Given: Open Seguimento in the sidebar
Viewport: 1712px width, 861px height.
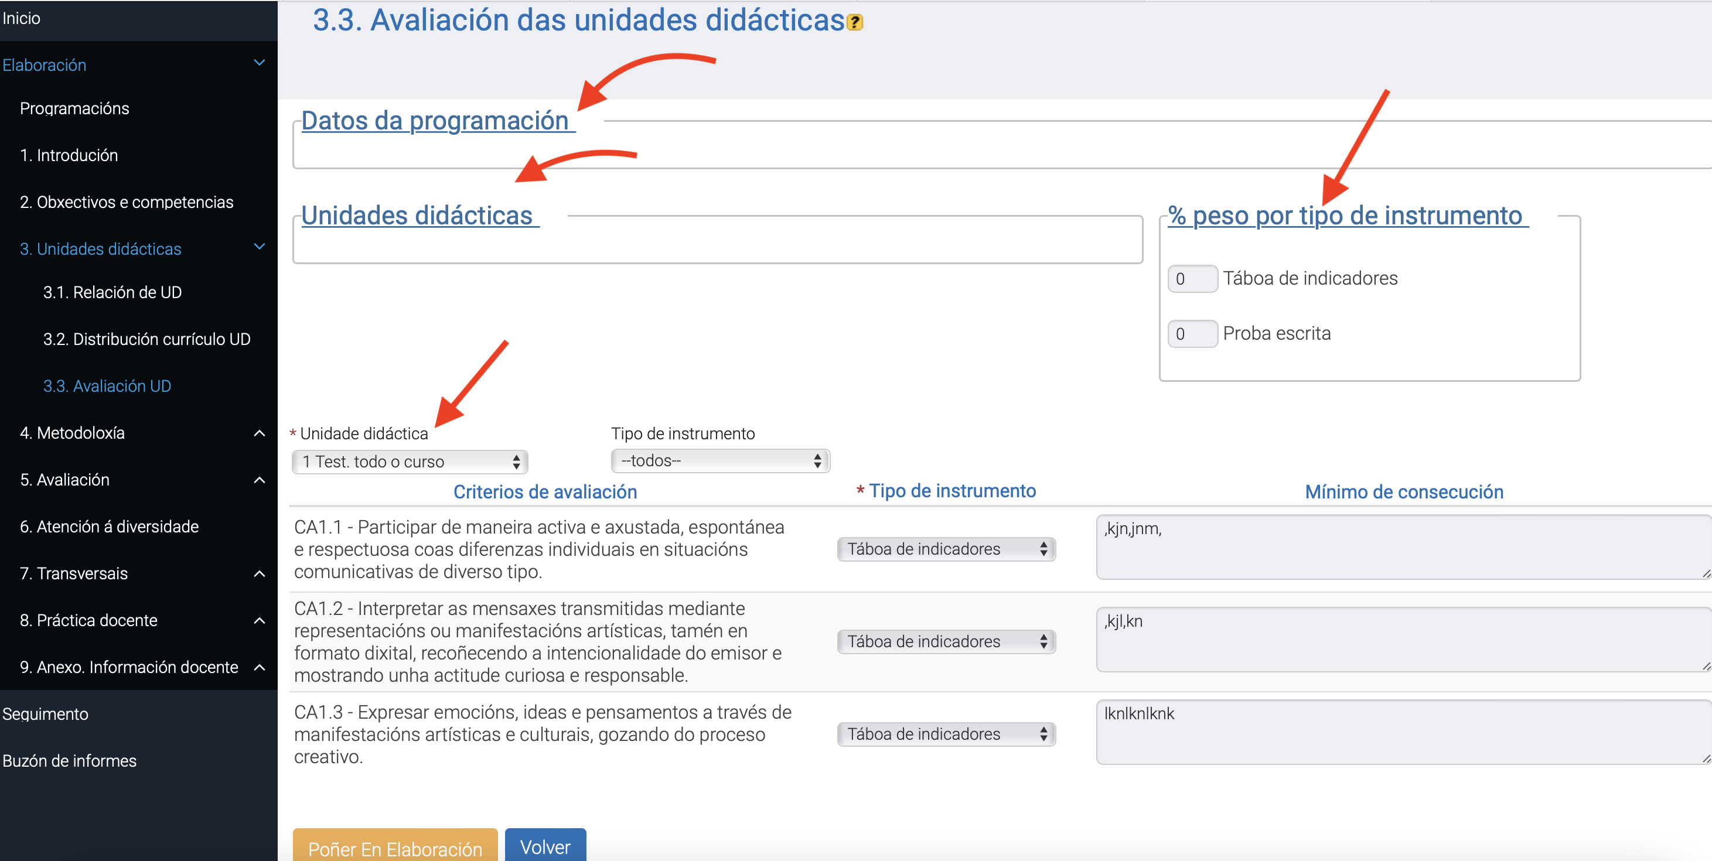Looking at the screenshot, I should 45,714.
